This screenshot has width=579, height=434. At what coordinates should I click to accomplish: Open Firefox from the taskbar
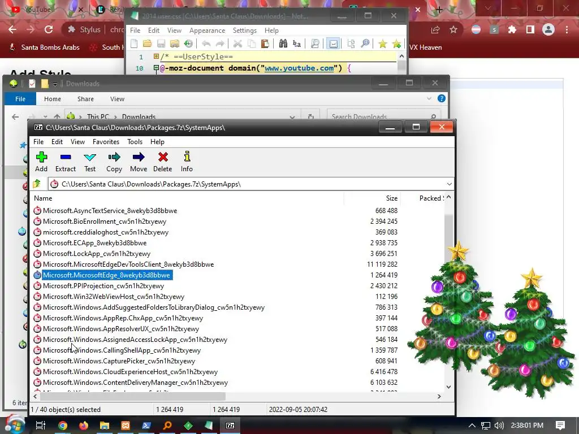click(x=84, y=426)
